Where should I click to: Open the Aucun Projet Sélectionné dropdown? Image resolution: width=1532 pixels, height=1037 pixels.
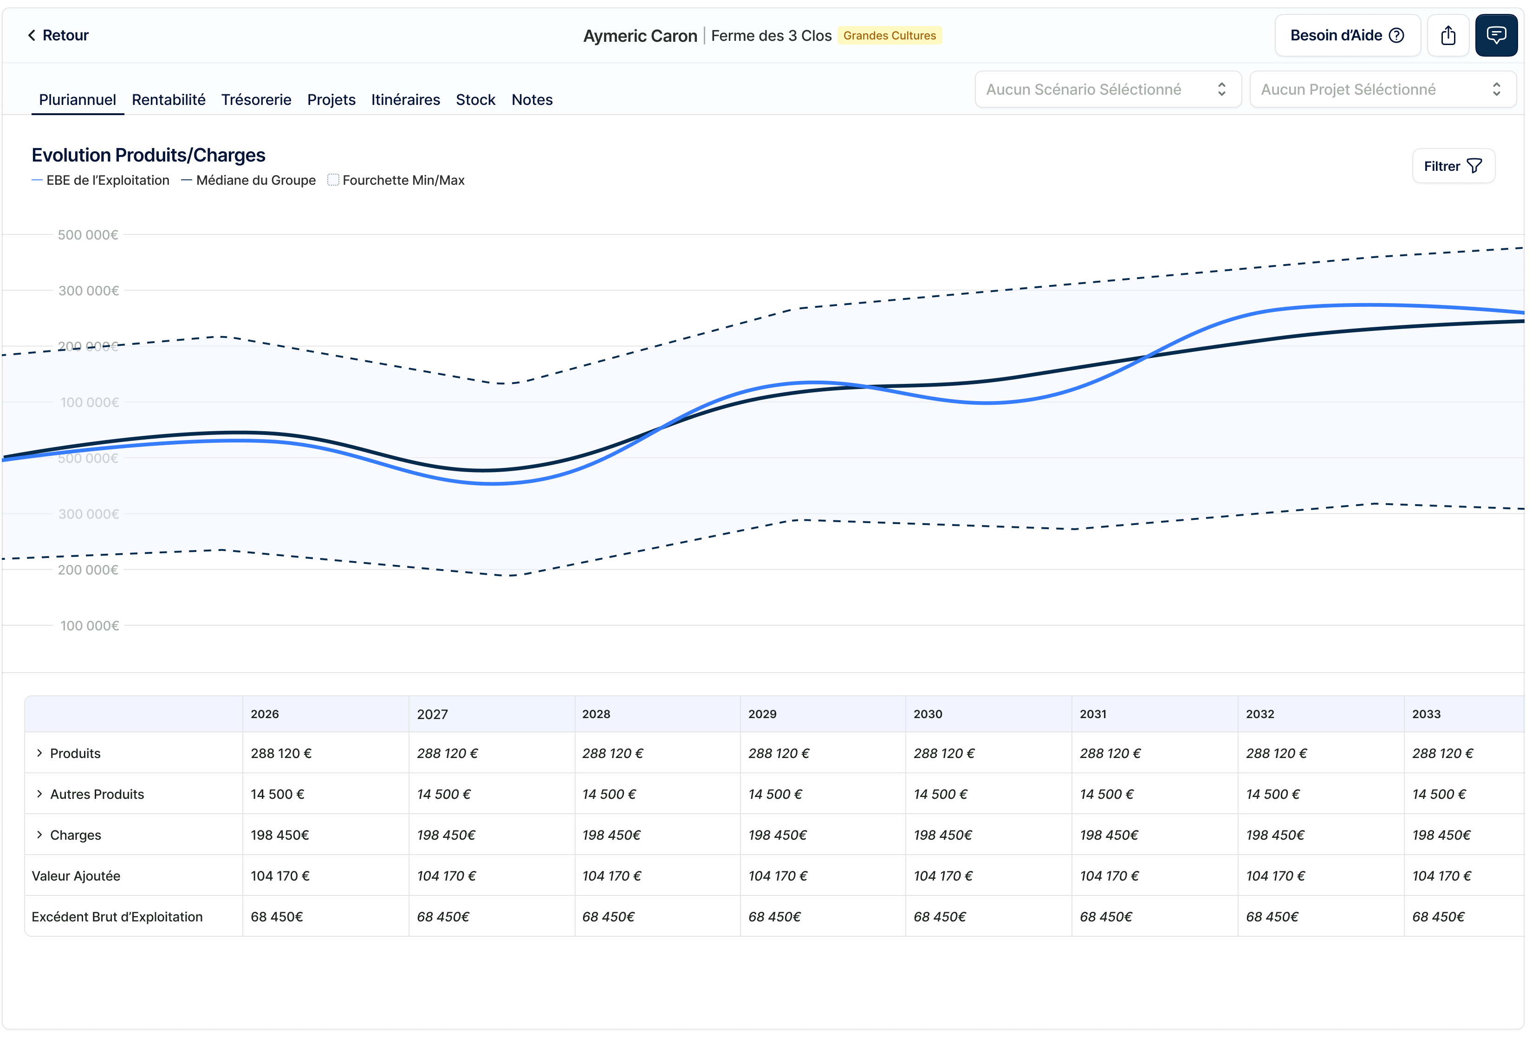[x=1383, y=90]
